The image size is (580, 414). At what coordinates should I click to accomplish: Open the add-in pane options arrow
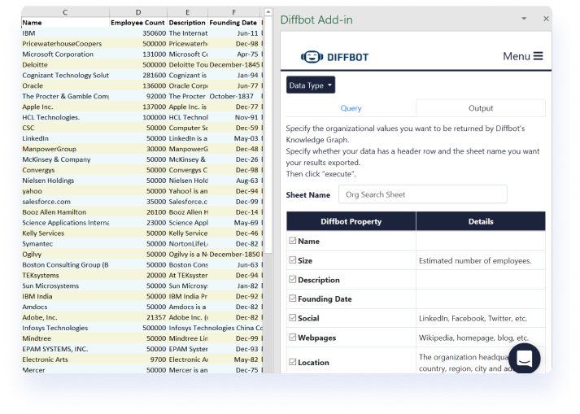524,19
